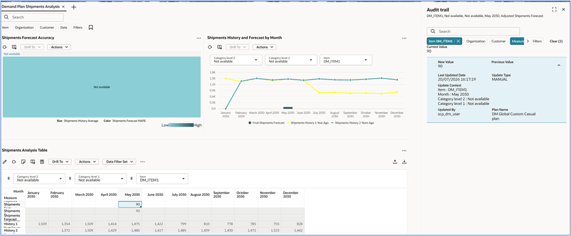Click the pencil edit icon in table toolbar

5,162
